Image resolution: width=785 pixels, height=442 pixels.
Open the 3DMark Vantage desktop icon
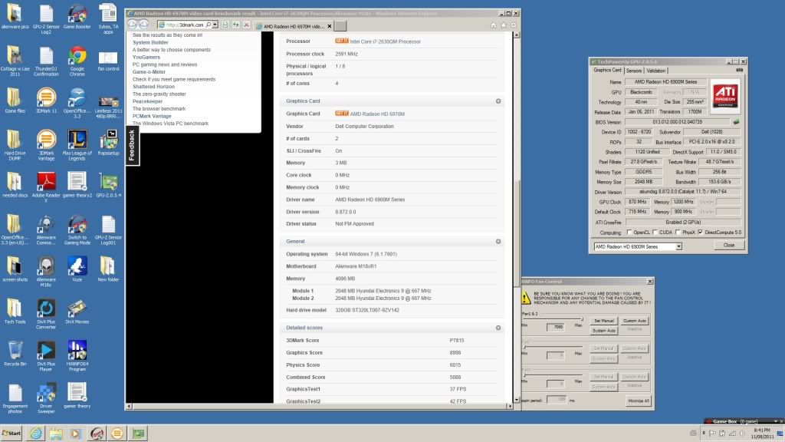point(46,145)
